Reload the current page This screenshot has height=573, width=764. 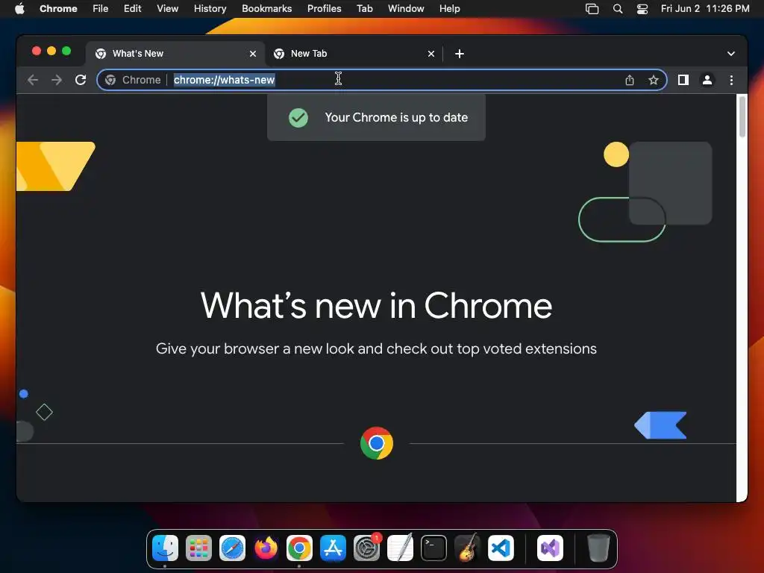pyautogui.click(x=81, y=80)
